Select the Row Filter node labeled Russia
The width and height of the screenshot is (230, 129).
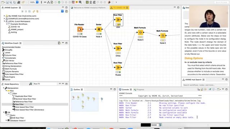click(118, 67)
